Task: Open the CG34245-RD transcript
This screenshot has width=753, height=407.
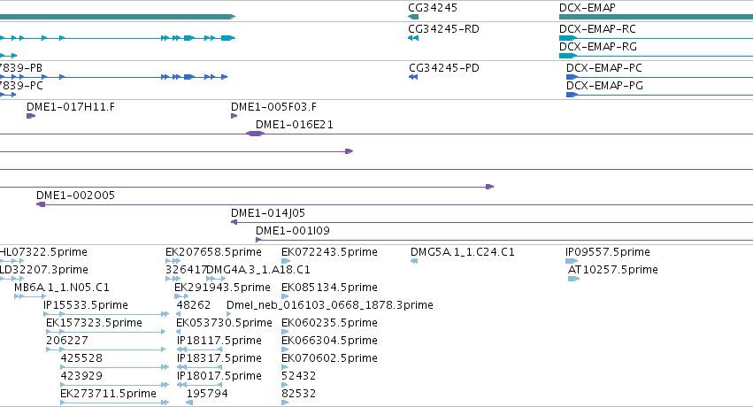Action: (x=443, y=29)
